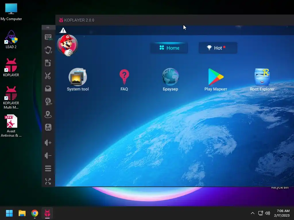Image resolution: width=294 pixels, height=220 pixels.
Task: Open the hamburger menu in sidebar
Action: click(48, 168)
